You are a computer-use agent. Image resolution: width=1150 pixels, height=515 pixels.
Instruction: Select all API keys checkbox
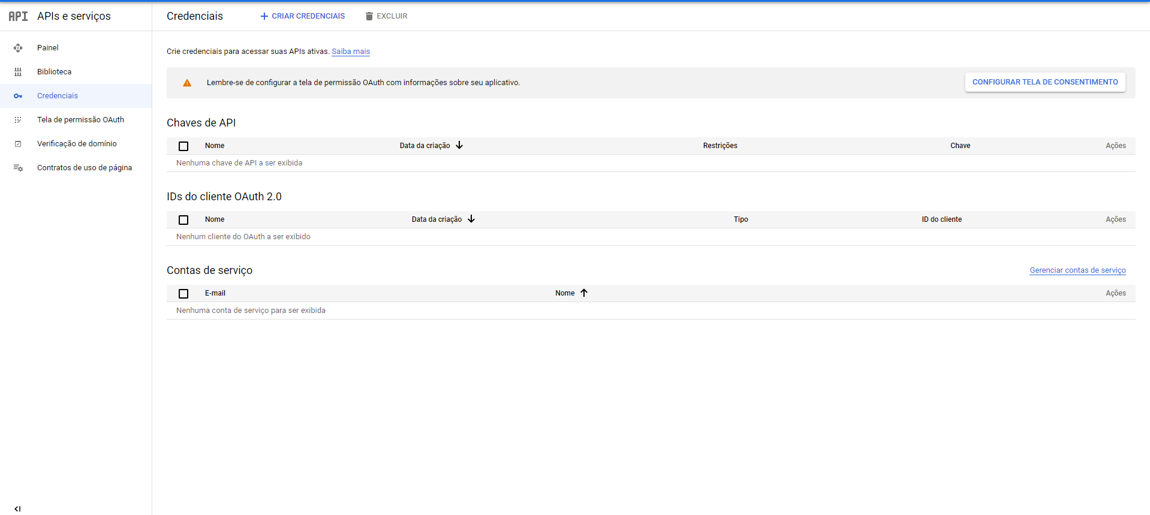point(183,146)
